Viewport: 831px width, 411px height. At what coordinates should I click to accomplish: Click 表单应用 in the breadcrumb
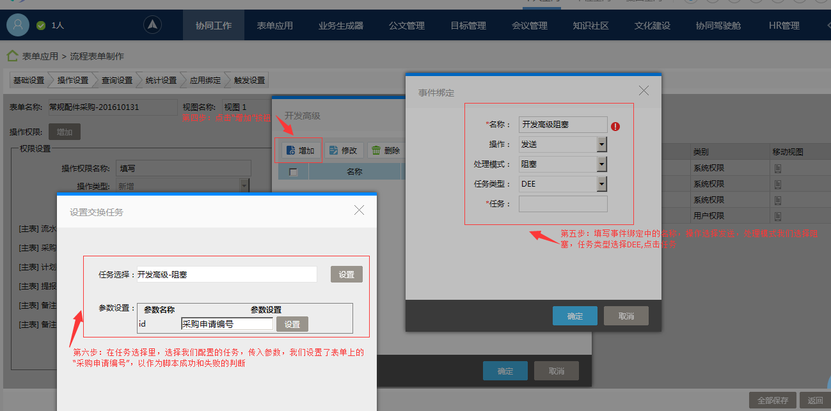[40, 56]
